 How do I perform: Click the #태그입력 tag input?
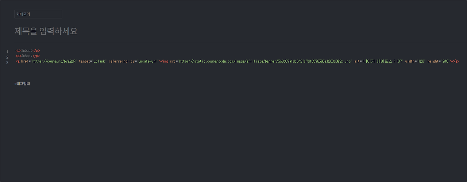click(23, 84)
